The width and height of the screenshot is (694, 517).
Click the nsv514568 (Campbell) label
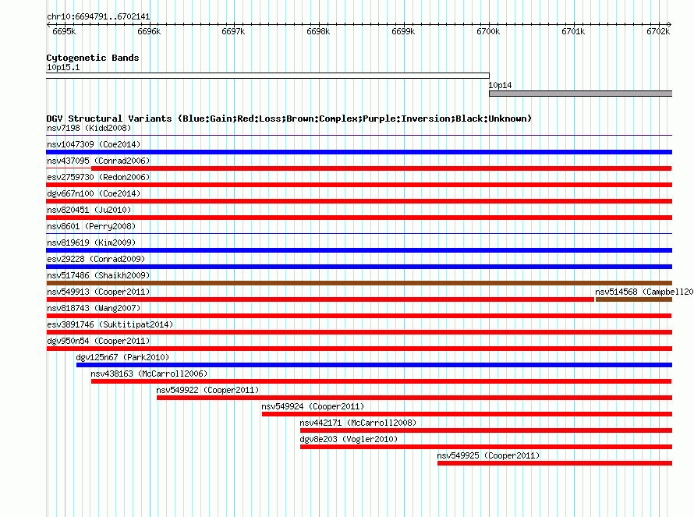(644, 292)
